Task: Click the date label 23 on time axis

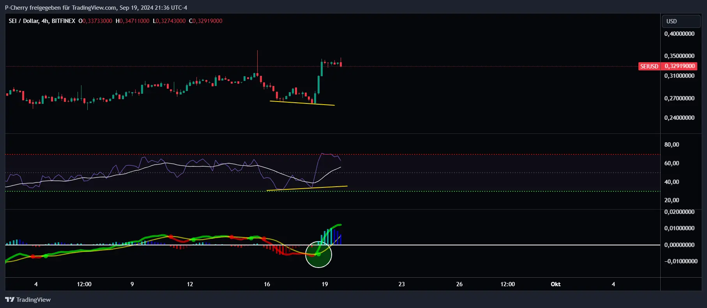Action: [x=401, y=284]
